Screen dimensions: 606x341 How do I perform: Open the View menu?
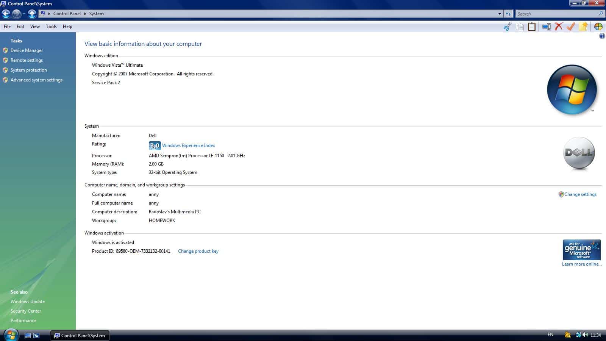(x=35, y=27)
